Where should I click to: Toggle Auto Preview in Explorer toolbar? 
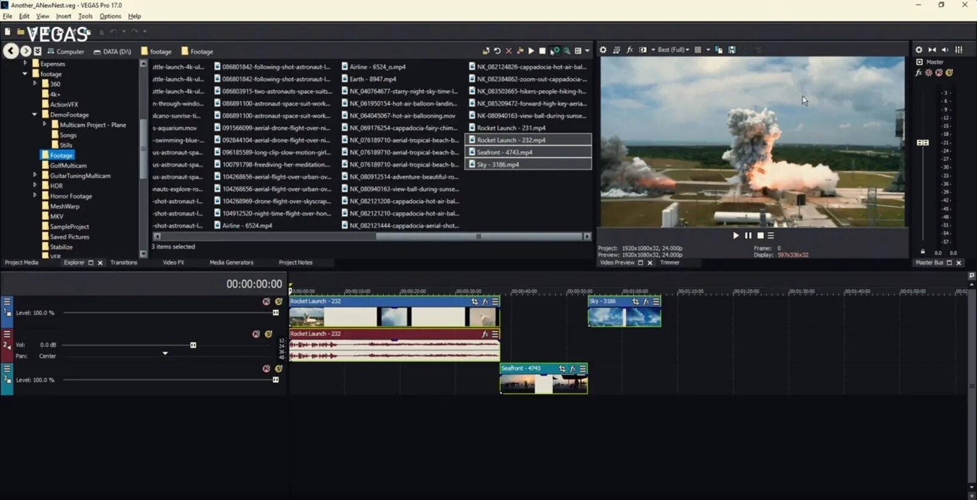click(555, 51)
